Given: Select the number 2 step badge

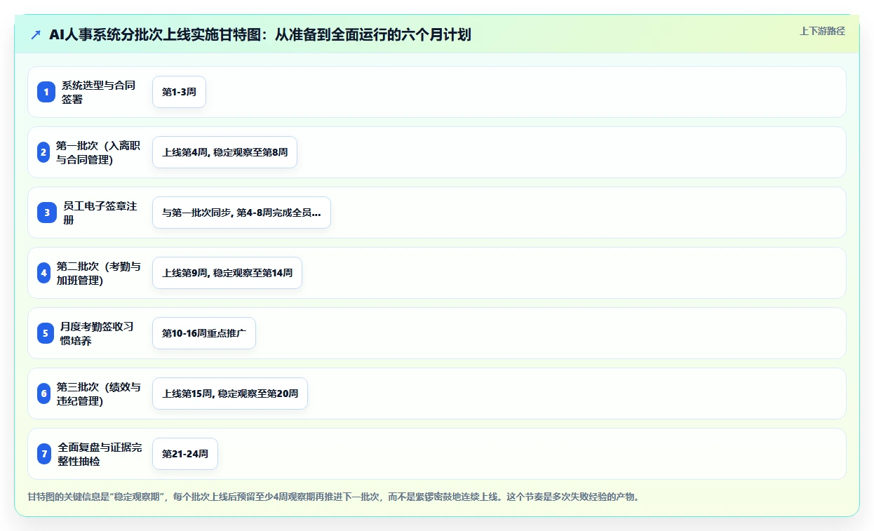Looking at the screenshot, I should [43, 152].
